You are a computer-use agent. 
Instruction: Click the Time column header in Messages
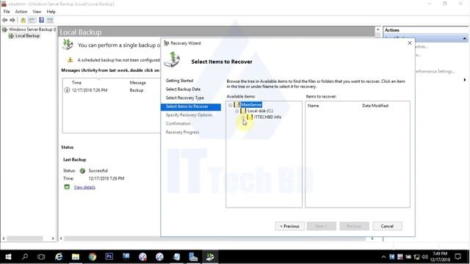click(76, 83)
